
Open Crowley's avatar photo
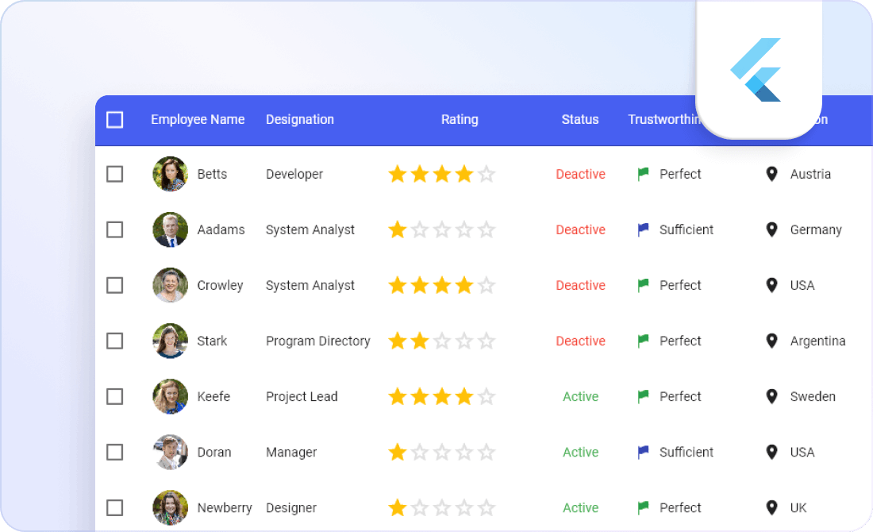coord(171,285)
